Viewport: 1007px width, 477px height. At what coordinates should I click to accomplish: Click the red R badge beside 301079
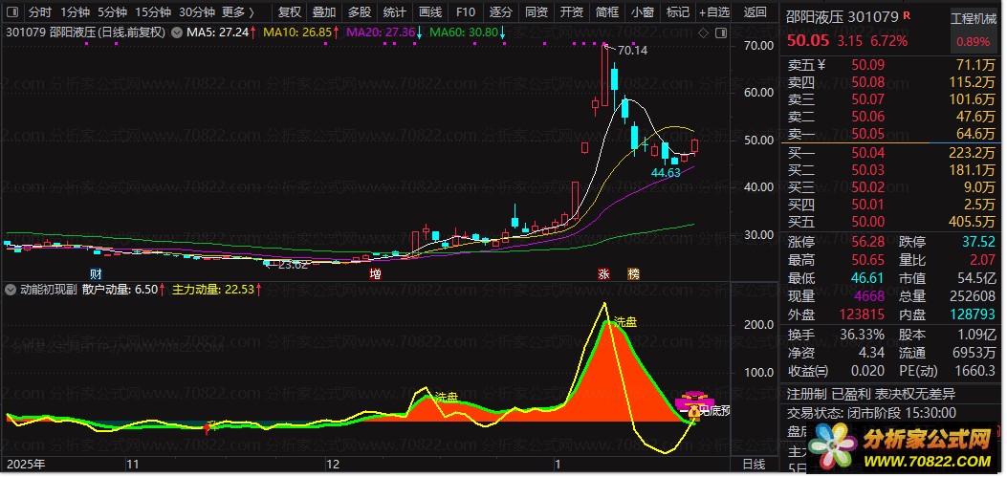[x=907, y=15]
